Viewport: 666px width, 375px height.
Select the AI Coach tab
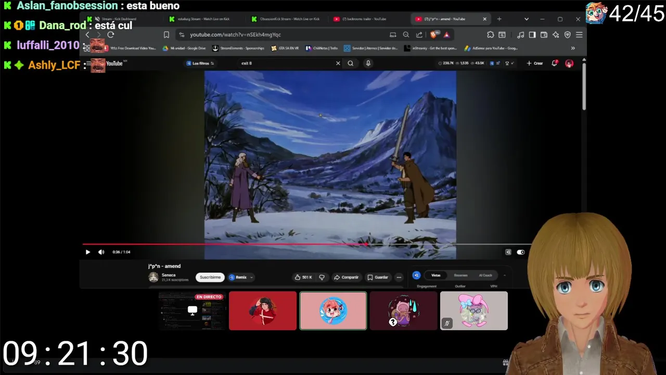(485, 275)
